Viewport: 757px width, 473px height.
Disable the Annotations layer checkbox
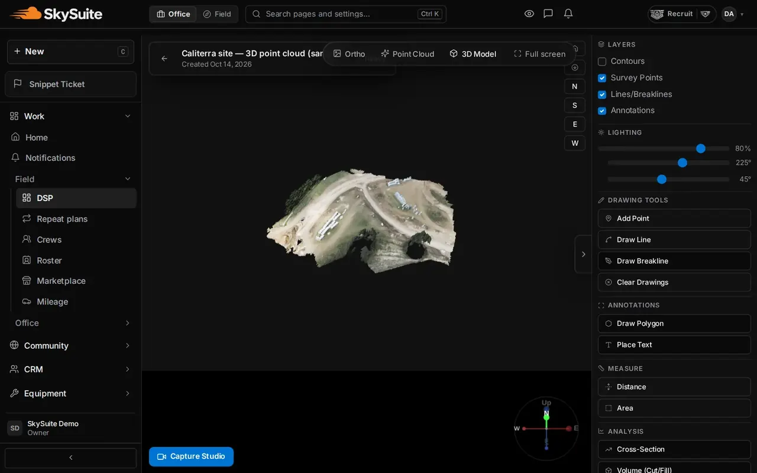click(602, 111)
